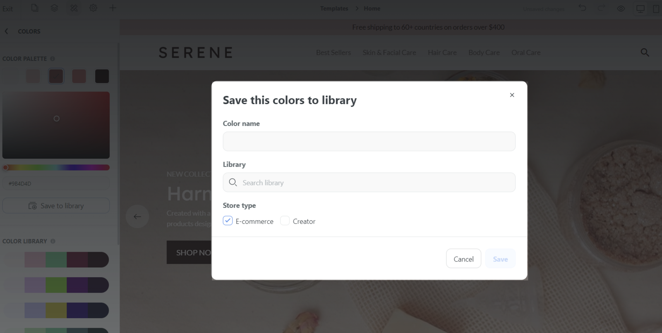662x333 pixels.
Task: Click the info icon beside COLOR LIBRARY
Action: [x=53, y=241]
